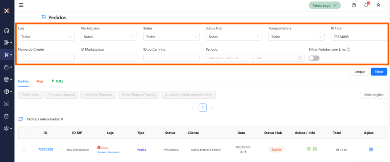
Task: Open the user profile icon
Action: [378, 5]
